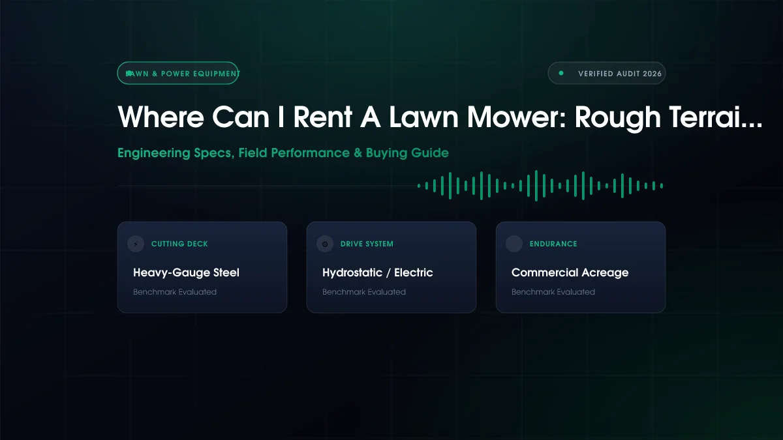
Task: Click the 'DRIVE SYSTEM' label
Action: click(367, 244)
